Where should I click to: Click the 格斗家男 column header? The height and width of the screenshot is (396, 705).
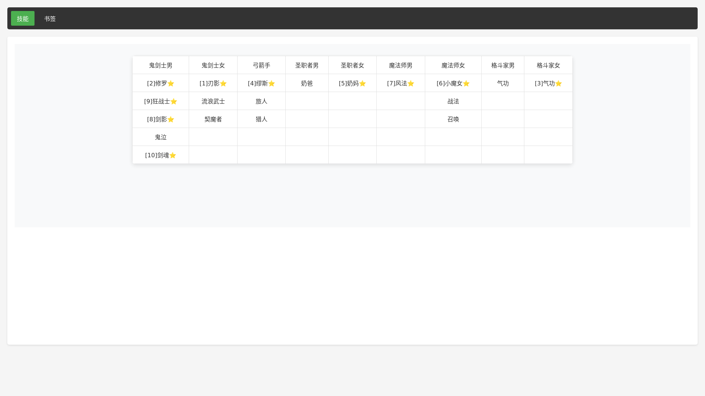tap(503, 65)
